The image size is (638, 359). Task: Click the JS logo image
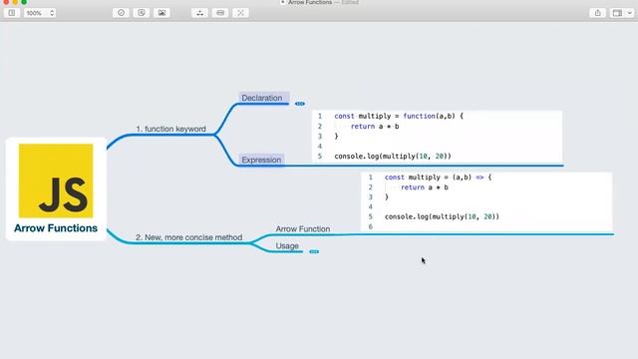pyautogui.click(x=56, y=180)
